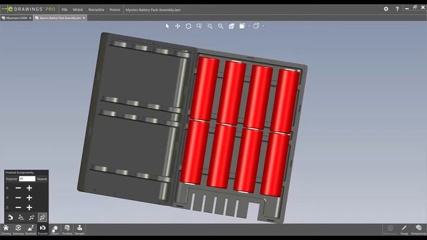Open the Widok menu
This screenshot has height=240, width=427.
point(77,9)
